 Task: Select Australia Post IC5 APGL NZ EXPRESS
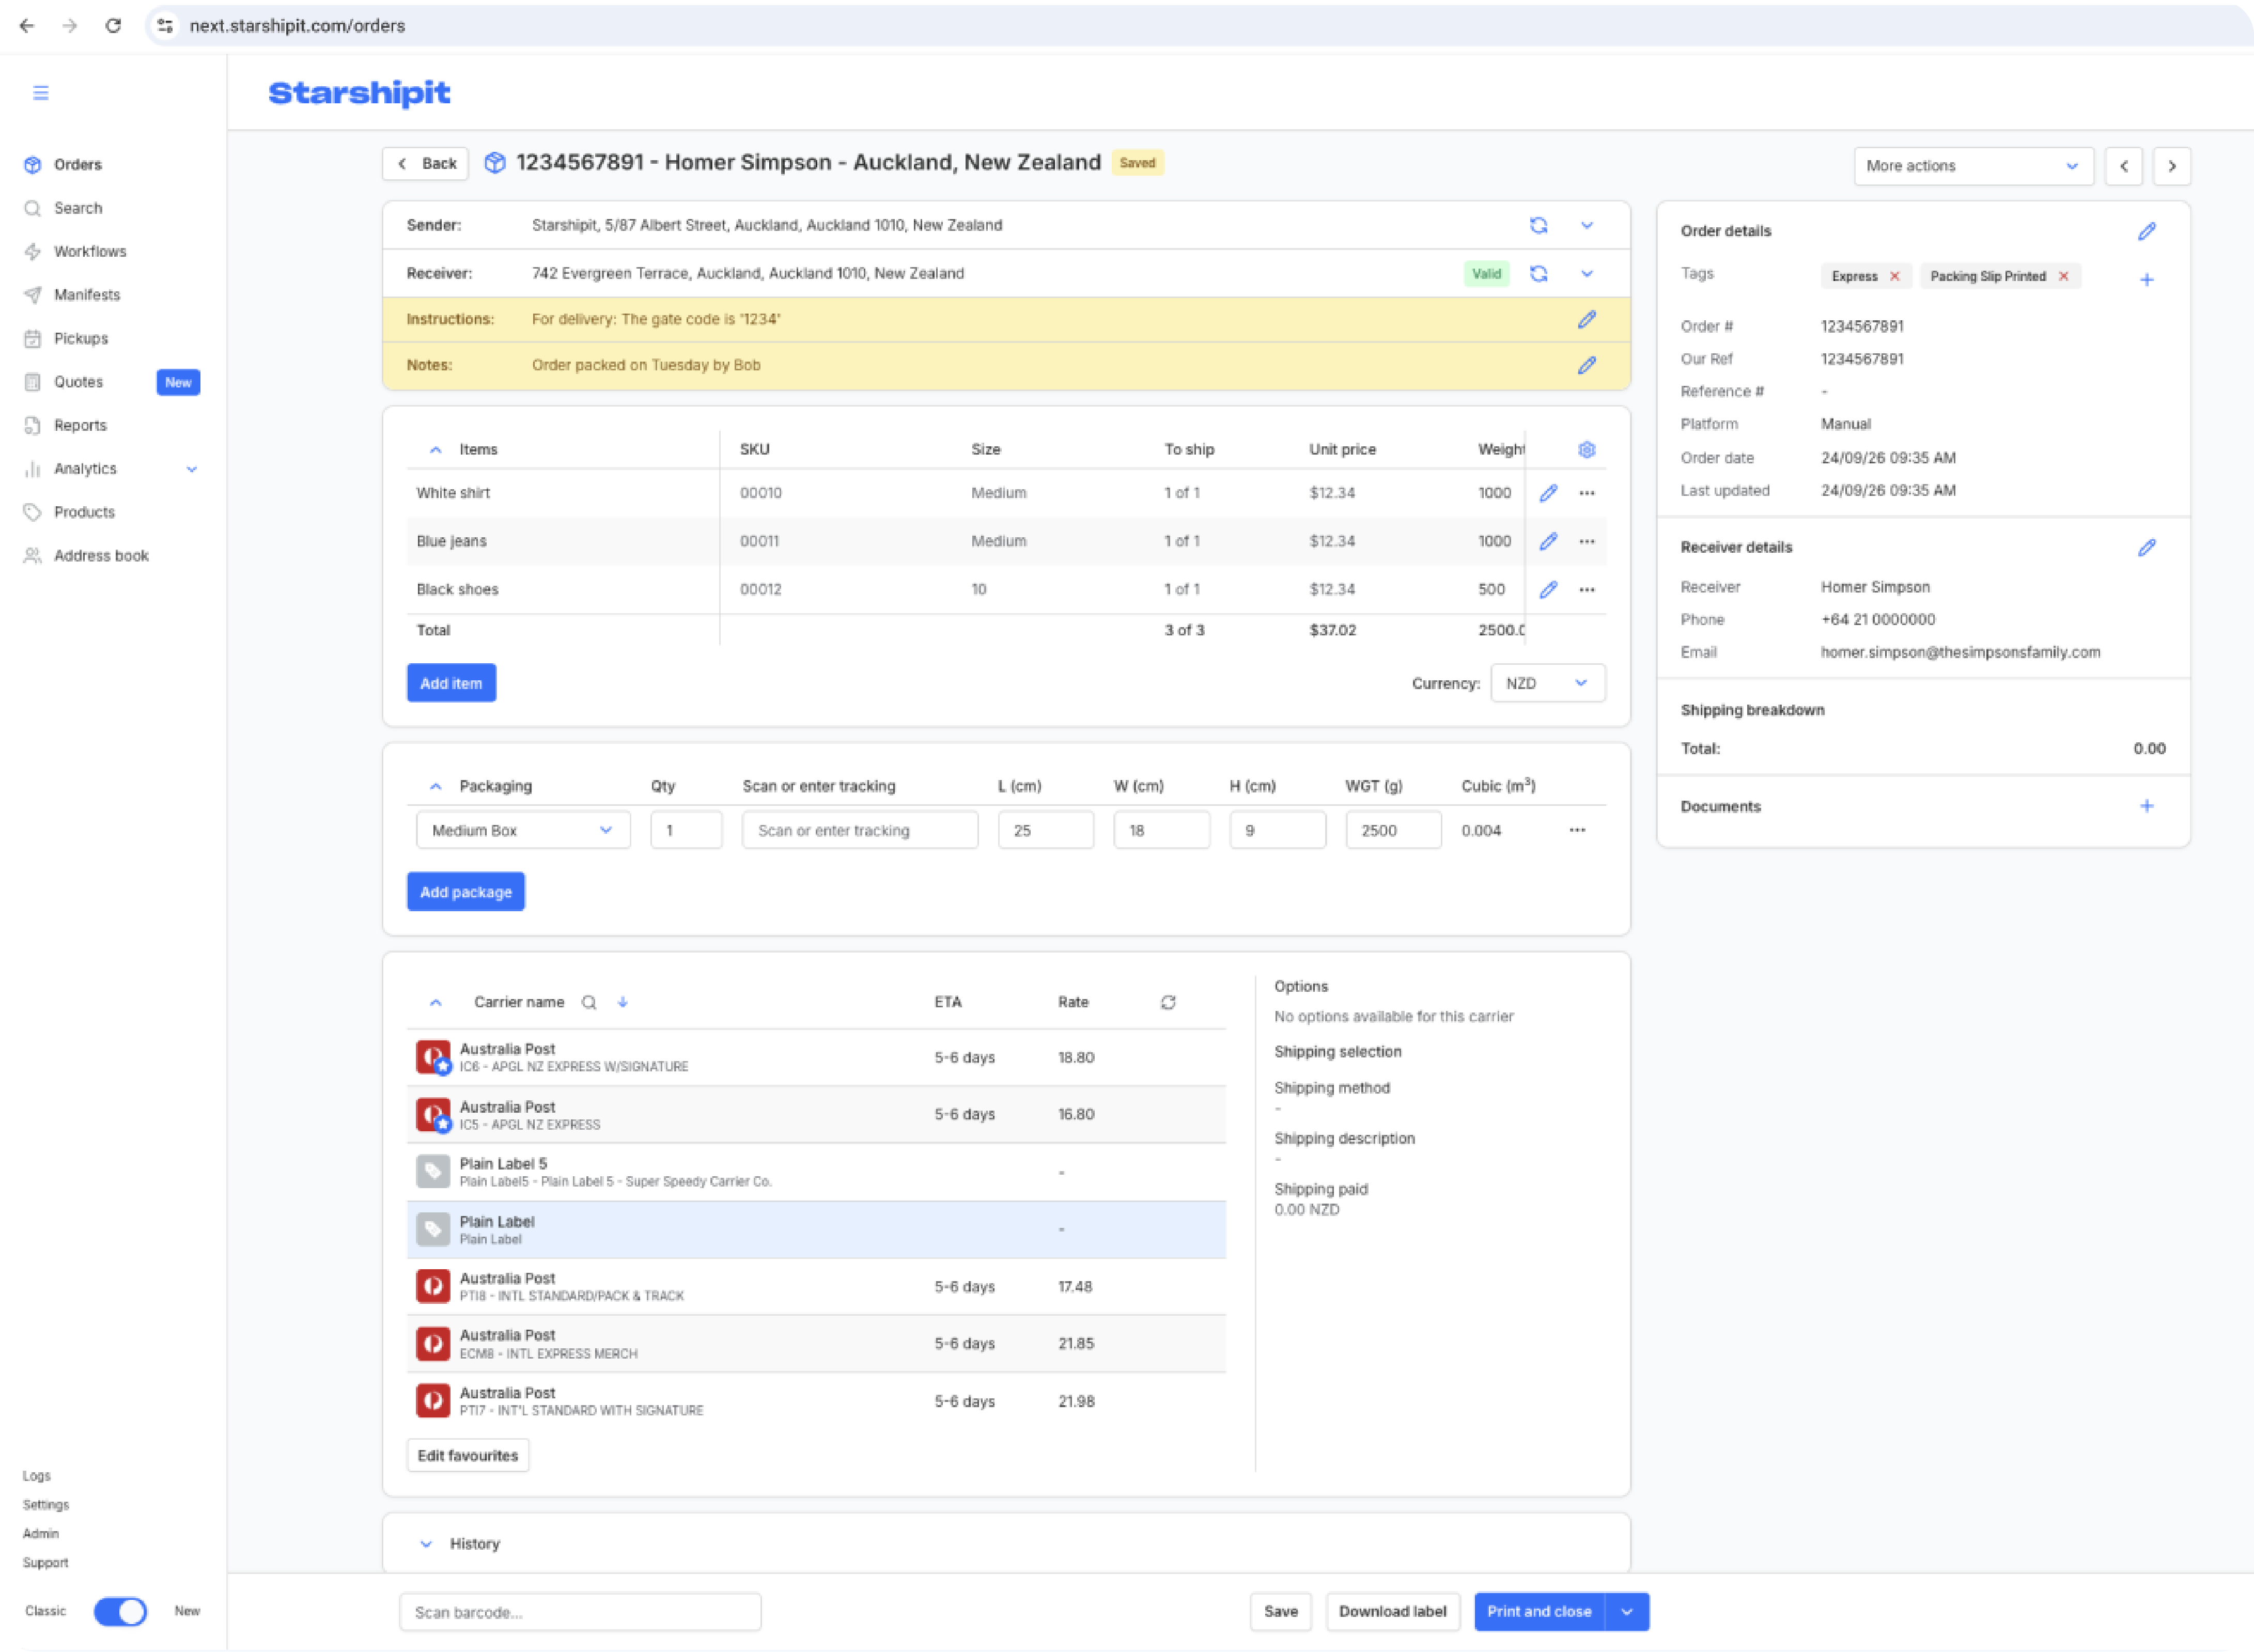tap(816, 1114)
